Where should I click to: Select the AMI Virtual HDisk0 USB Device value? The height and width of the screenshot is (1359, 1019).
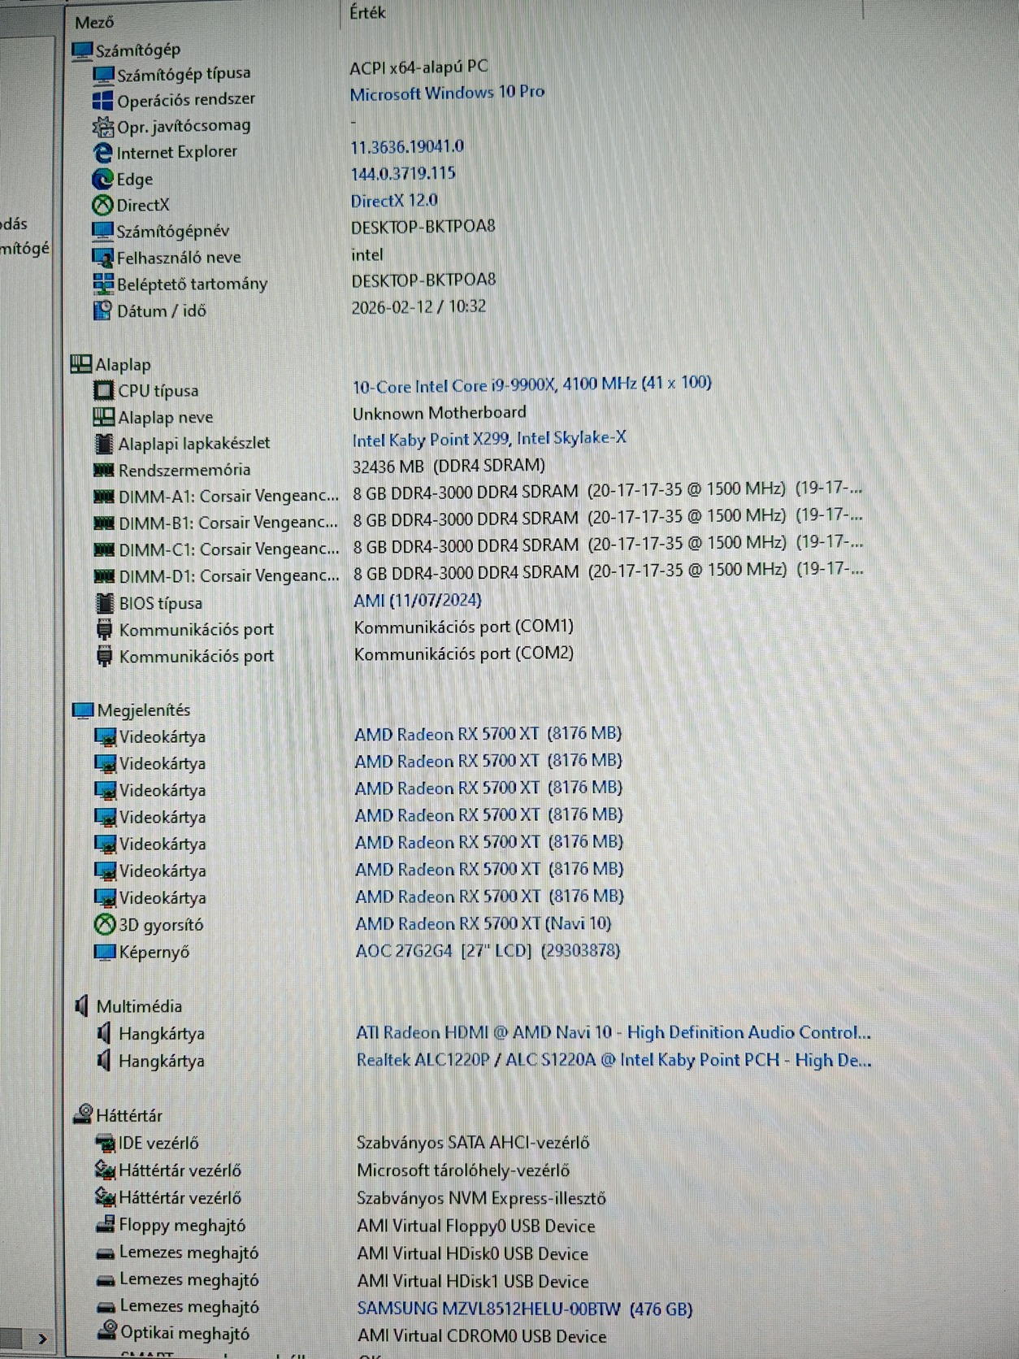tap(473, 1253)
